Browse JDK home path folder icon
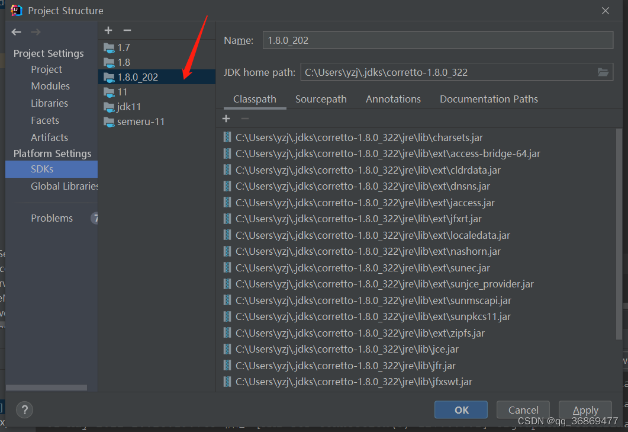Viewport: 628px width, 432px height. click(603, 72)
